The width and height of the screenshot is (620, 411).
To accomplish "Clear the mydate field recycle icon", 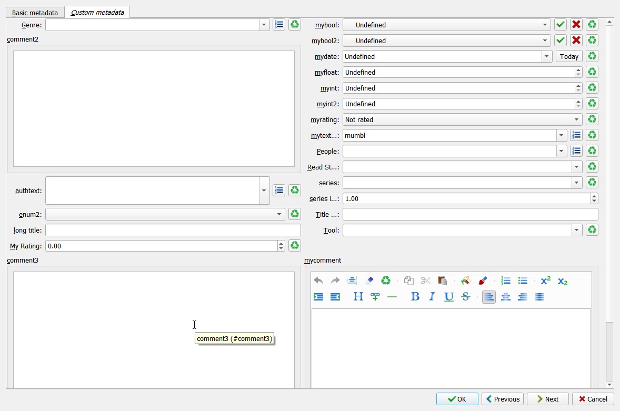I will 592,56.
